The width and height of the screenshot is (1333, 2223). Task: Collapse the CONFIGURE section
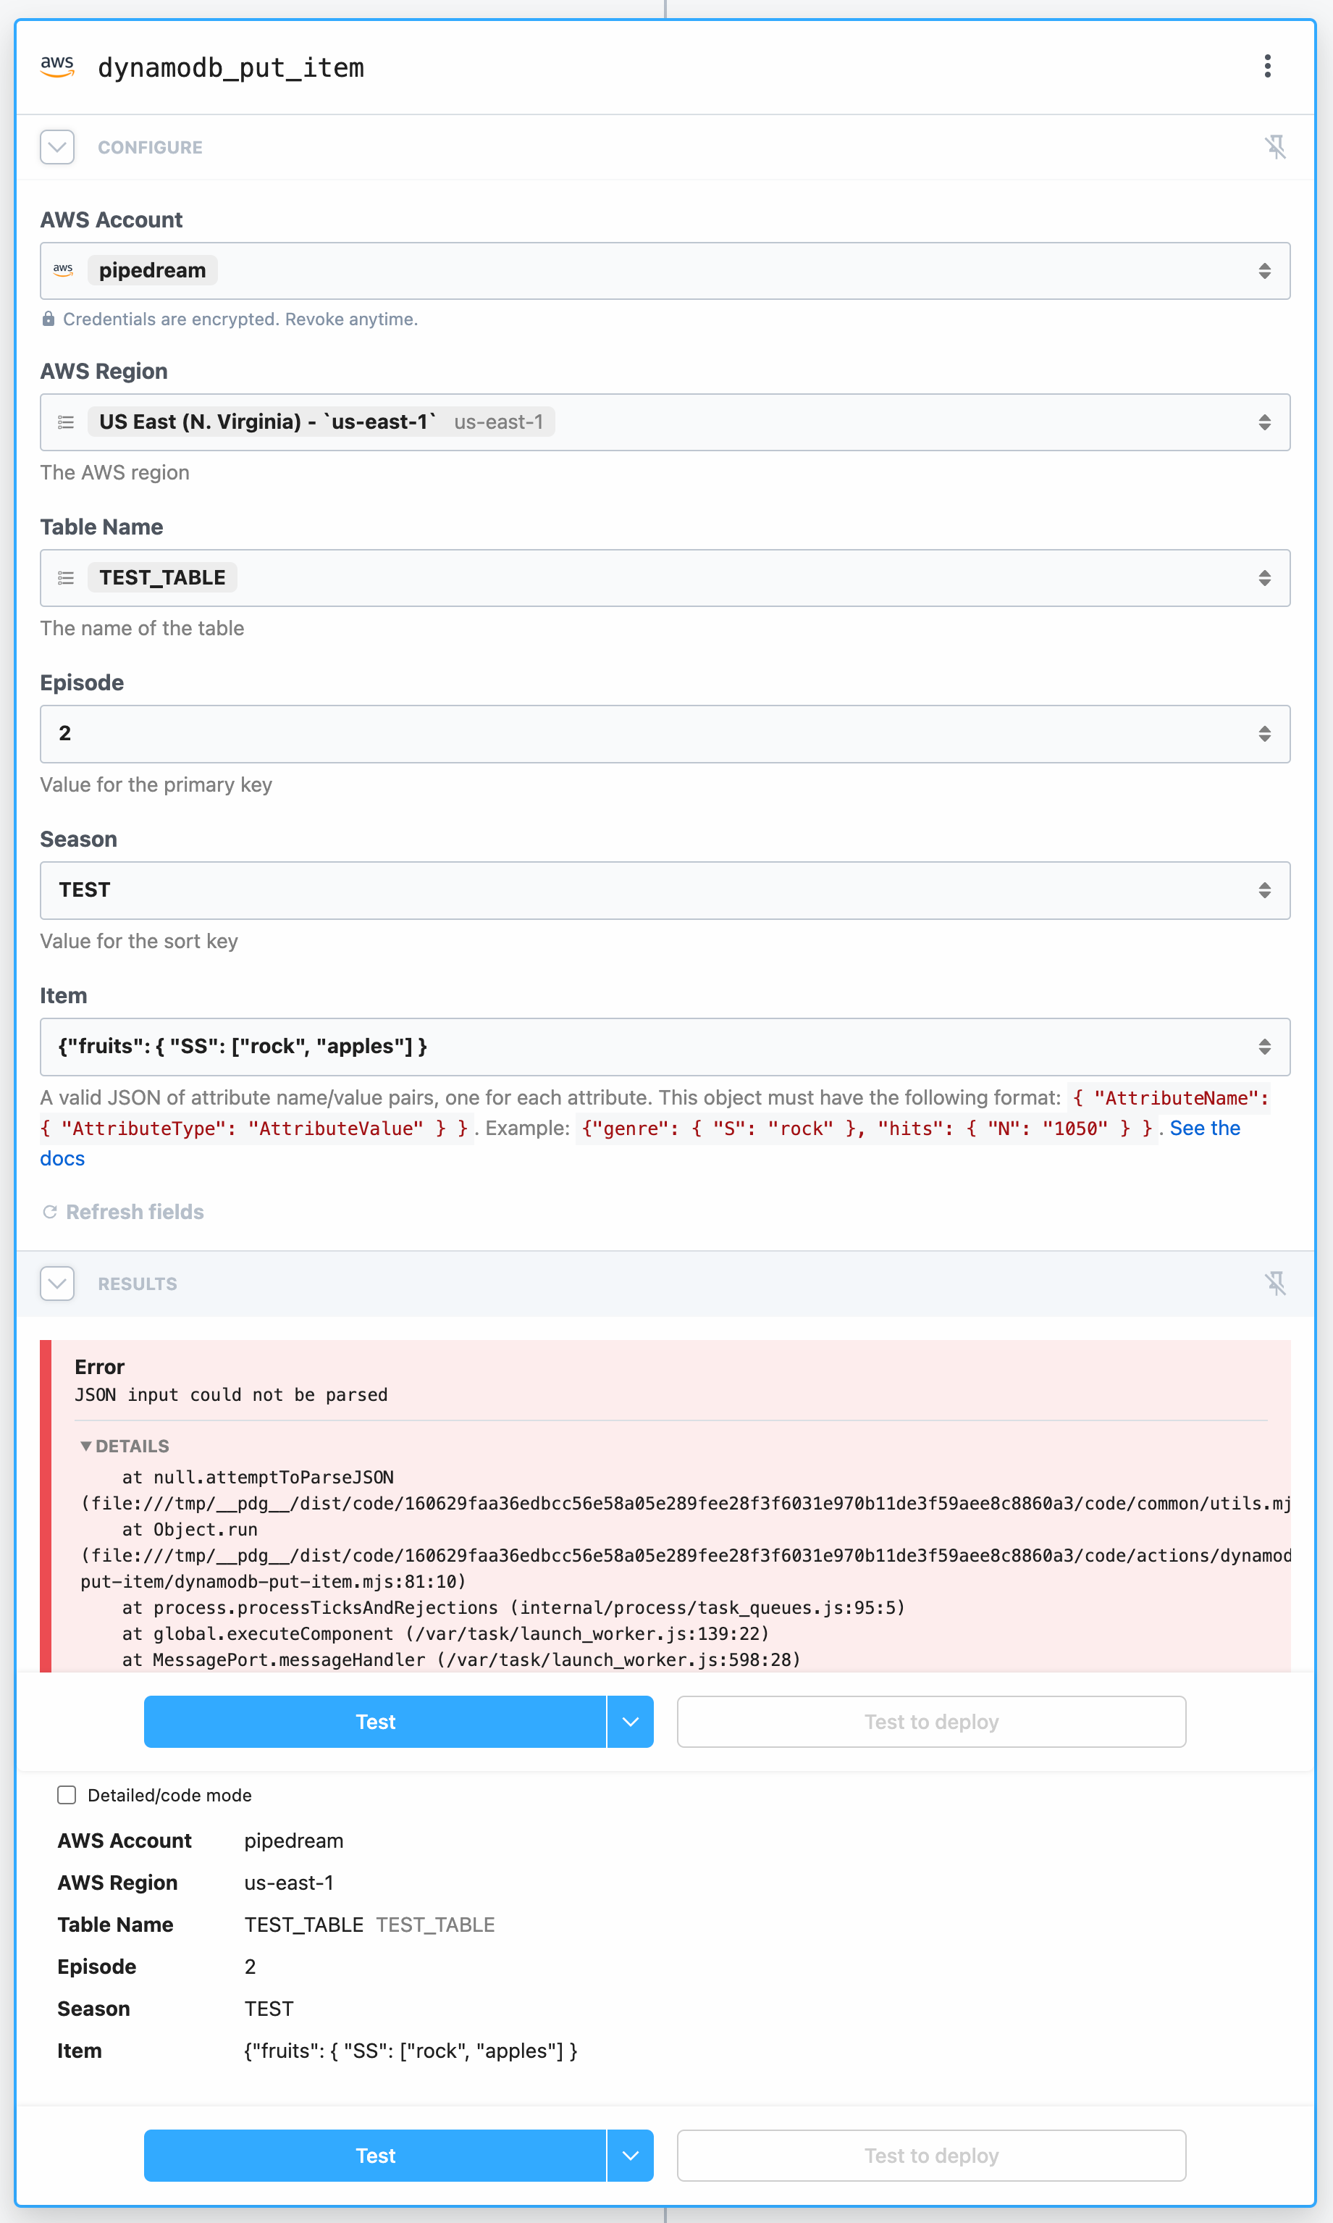click(x=56, y=146)
